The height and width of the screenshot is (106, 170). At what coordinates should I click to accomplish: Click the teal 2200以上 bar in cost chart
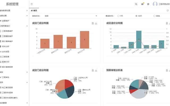pyautogui.click(x=161, y=44)
